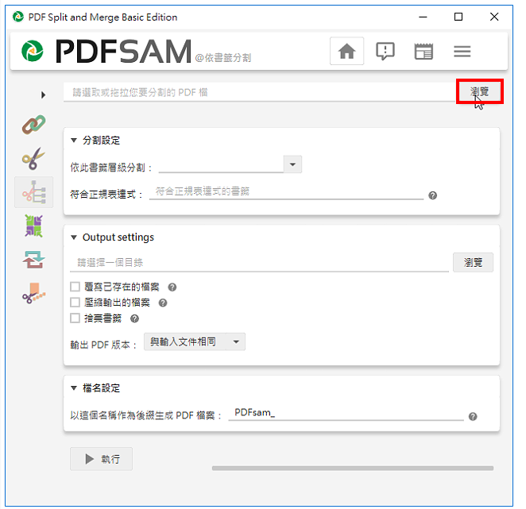
Task: Collapse the 檔名設定 section
Action: coord(74,388)
